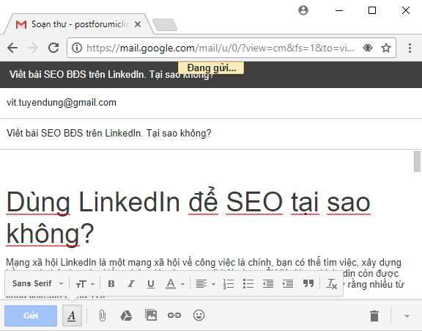This screenshot has height=331, width=422.
Task: Insert an emoticon
Action: point(199,315)
